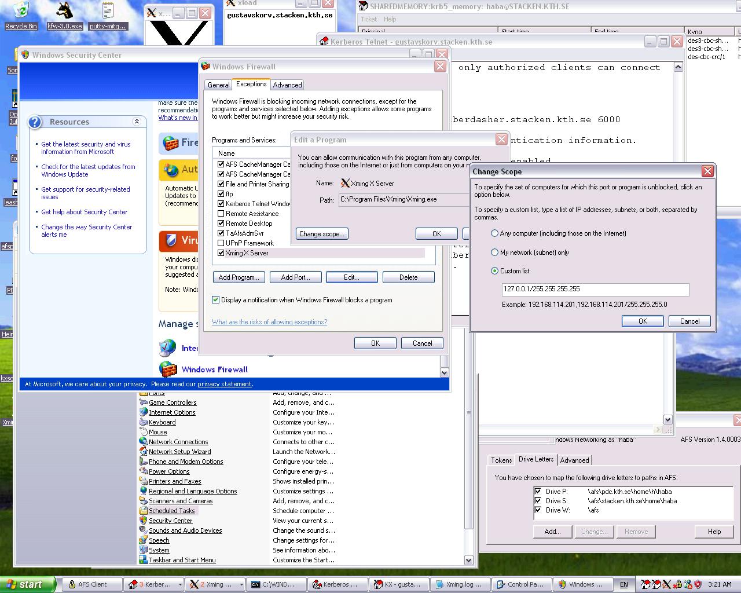Screen dimensions: 741x593
Task: Click the Scheduled Tasks folder icon
Action: 144,511
